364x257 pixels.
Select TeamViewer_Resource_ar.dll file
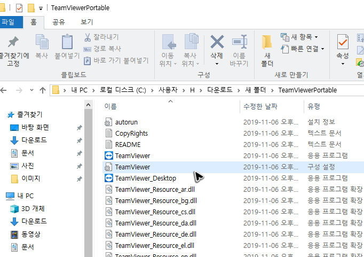pos(155,189)
